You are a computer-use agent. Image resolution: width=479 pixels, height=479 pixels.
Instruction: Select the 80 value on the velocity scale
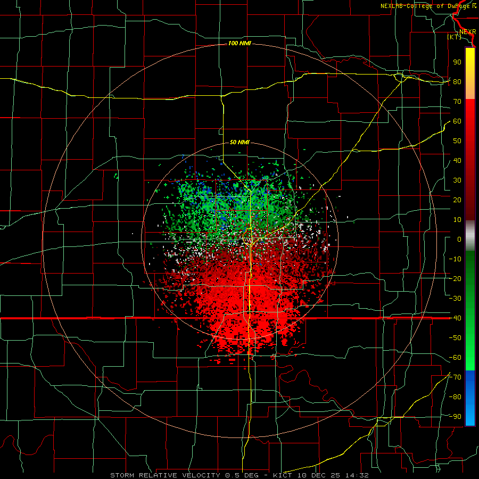[457, 82]
